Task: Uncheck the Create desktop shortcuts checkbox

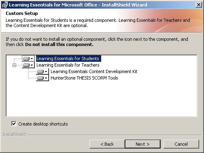Action: 14,124
